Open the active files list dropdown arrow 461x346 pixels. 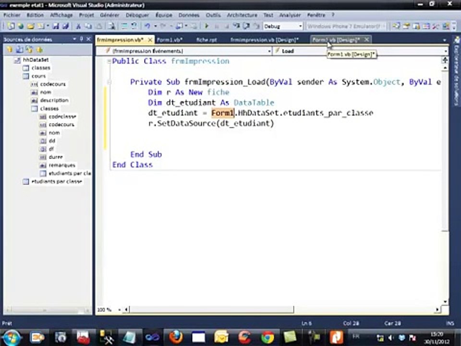pos(444,40)
